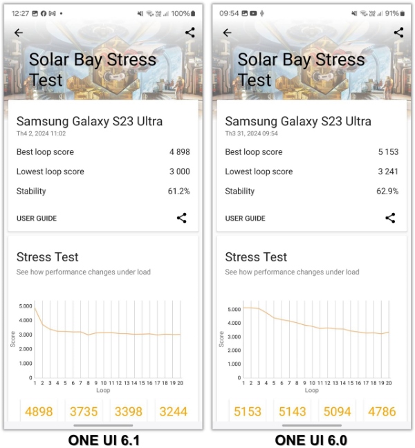Share result card with 62.9% stability
The width and height of the screenshot is (415, 448).
point(390,218)
